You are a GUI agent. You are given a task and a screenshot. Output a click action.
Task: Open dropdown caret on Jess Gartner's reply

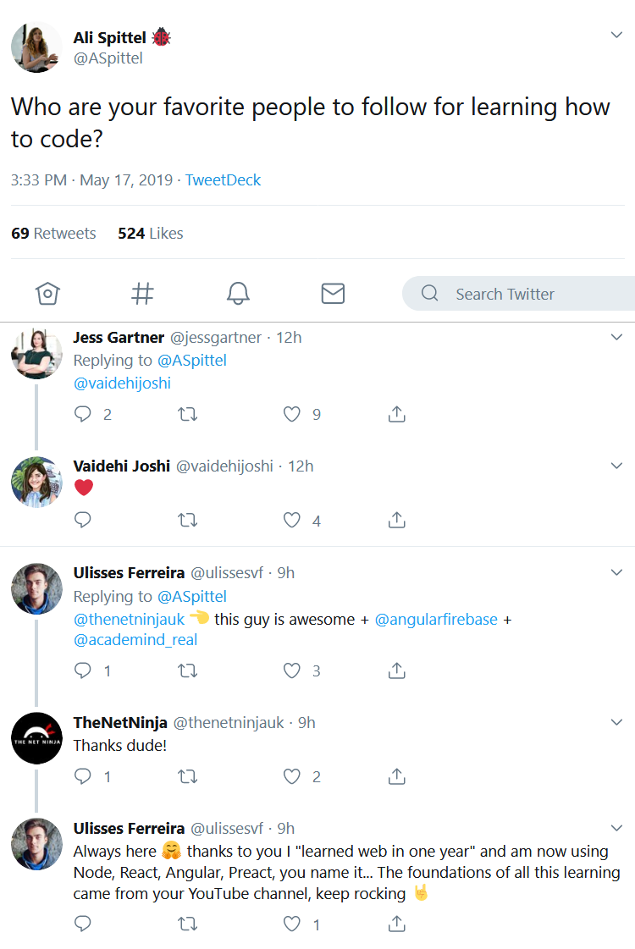tap(616, 337)
